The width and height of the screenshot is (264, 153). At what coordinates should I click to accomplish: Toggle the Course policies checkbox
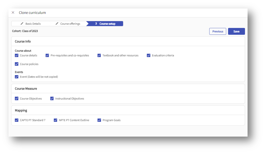click(x=17, y=64)
